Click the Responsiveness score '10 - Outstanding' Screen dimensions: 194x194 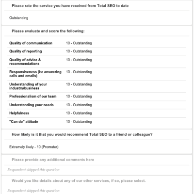coord(79,72)
